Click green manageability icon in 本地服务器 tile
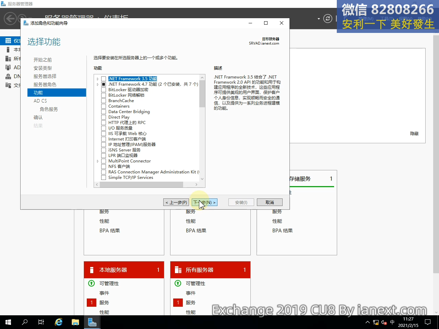 pos(92,283)
